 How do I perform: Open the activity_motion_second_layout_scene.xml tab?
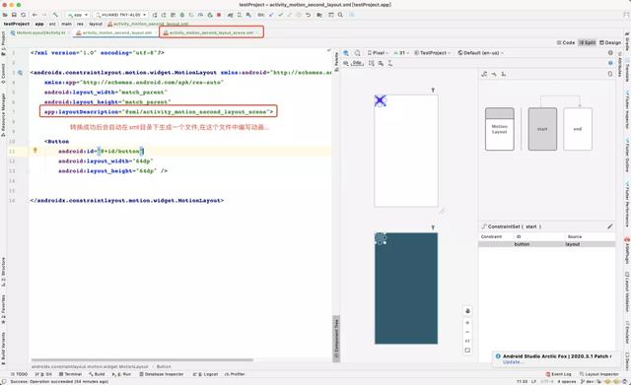click(x=211, y=32)
